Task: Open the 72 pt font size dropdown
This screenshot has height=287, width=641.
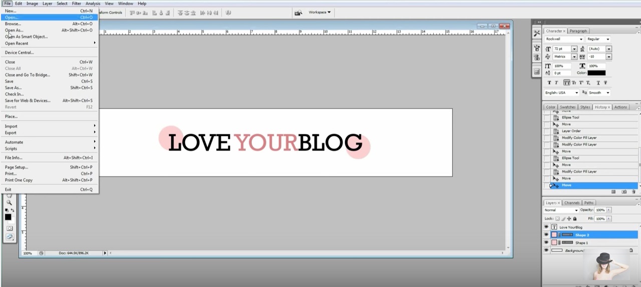Action: click(x=574, y=49)
